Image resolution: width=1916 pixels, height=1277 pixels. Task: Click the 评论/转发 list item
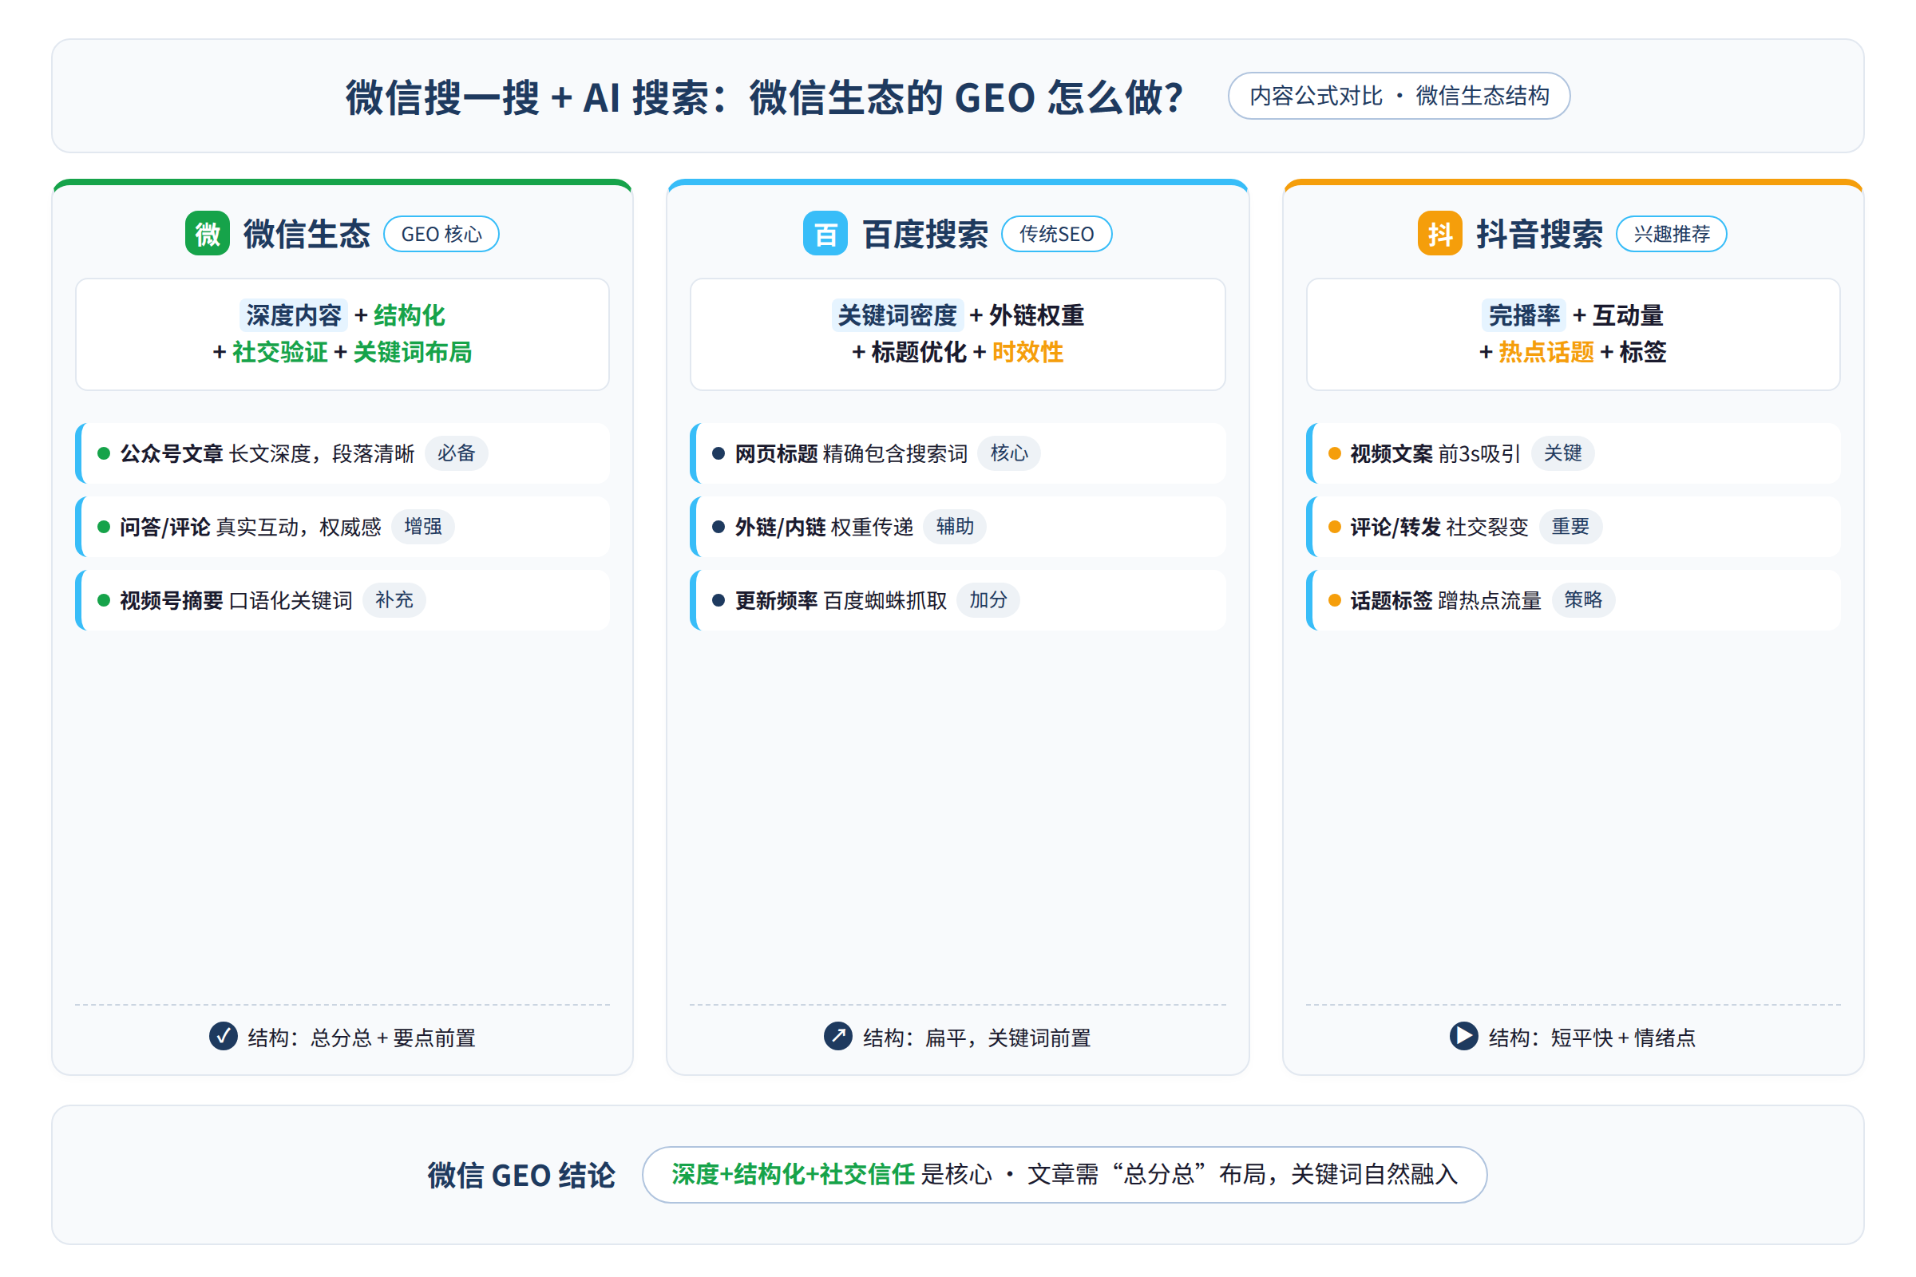click(x=1573, y=526)
